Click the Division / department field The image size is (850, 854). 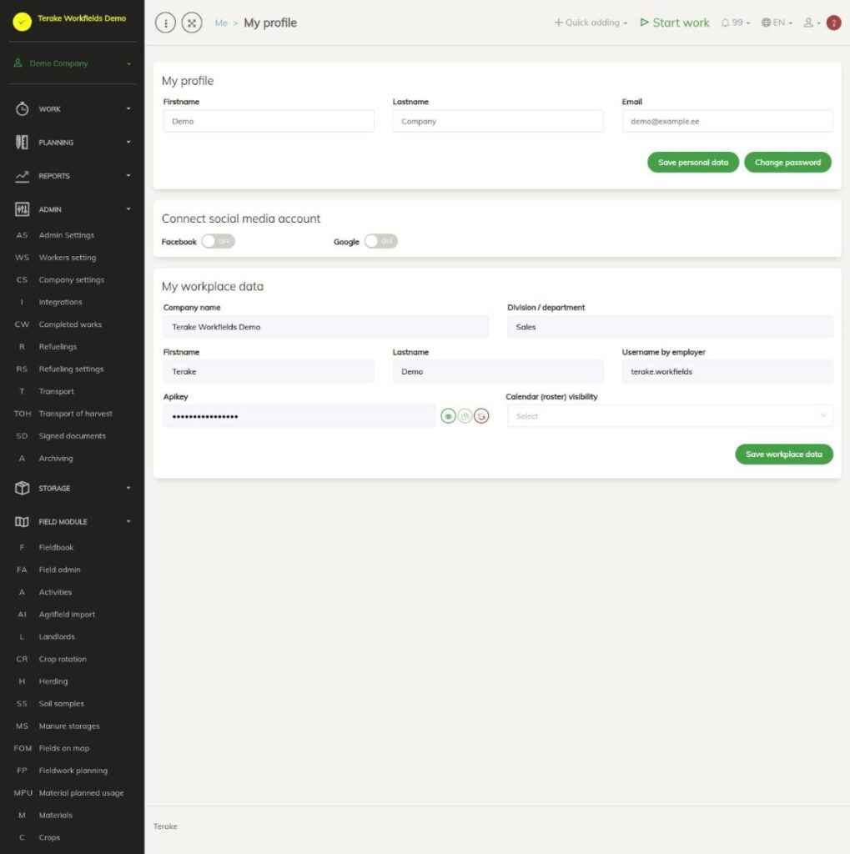point(670,327)
